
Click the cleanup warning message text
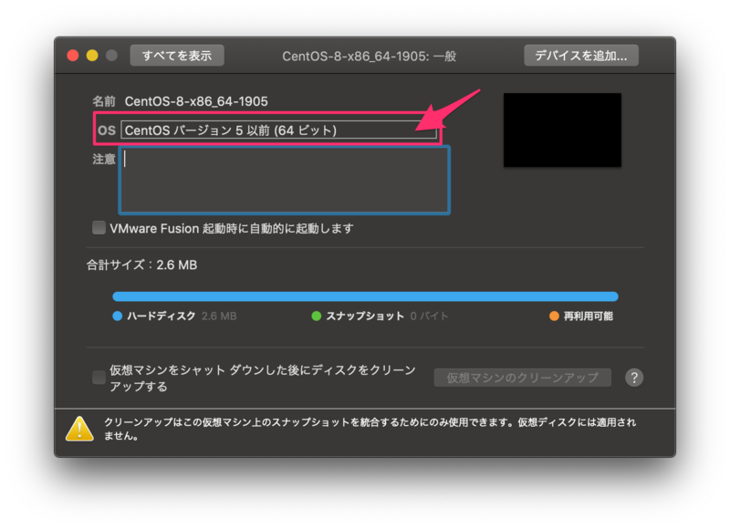coord(370,429)
